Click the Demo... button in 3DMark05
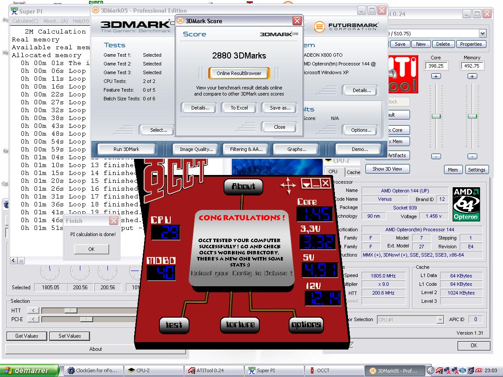Image resolution: width=503 pixels, height=377 pixels. 360,149
